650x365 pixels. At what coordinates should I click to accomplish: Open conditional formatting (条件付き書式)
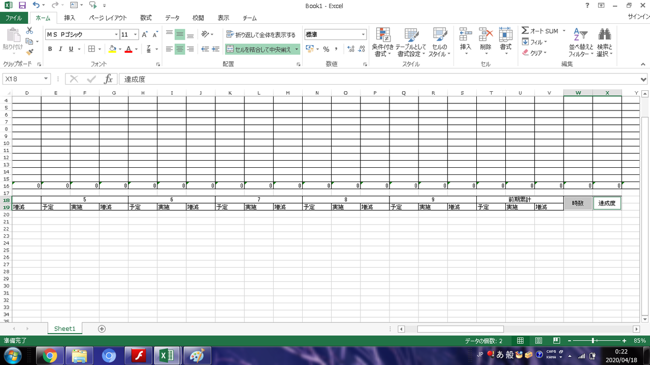(383, 42)
